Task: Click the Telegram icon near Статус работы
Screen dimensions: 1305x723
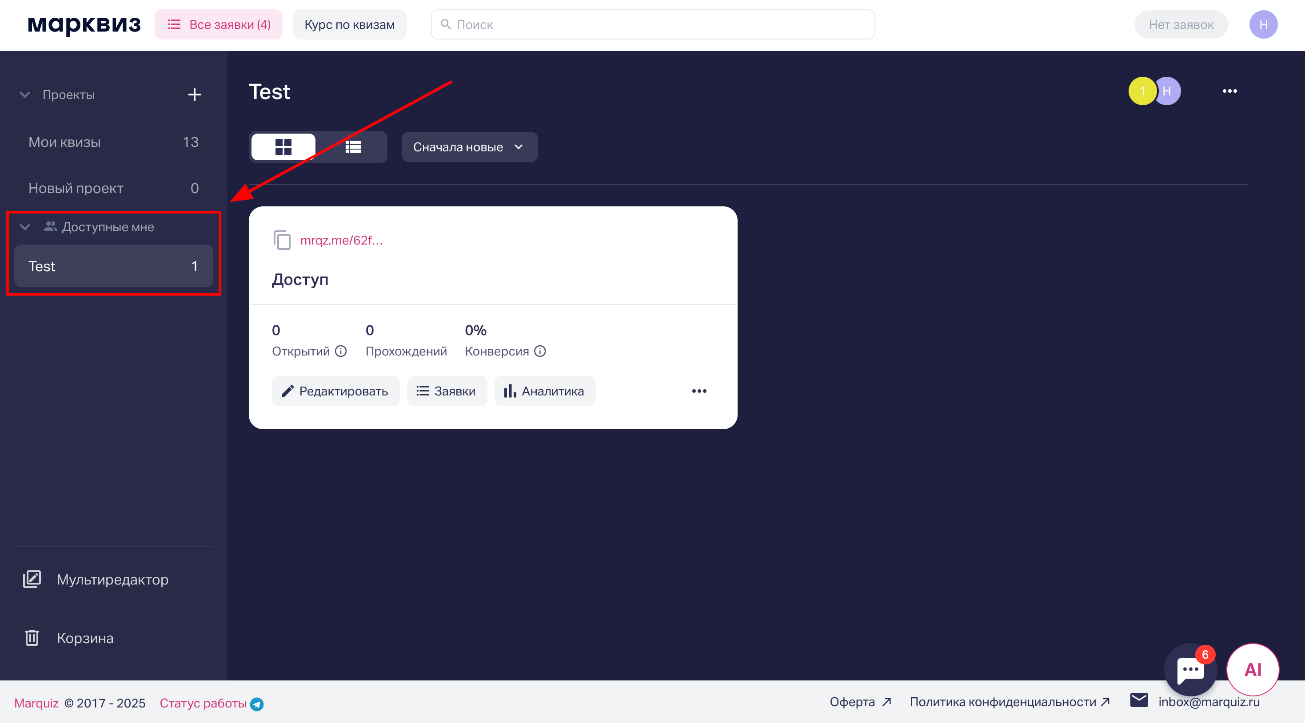Action: point(257,704)
